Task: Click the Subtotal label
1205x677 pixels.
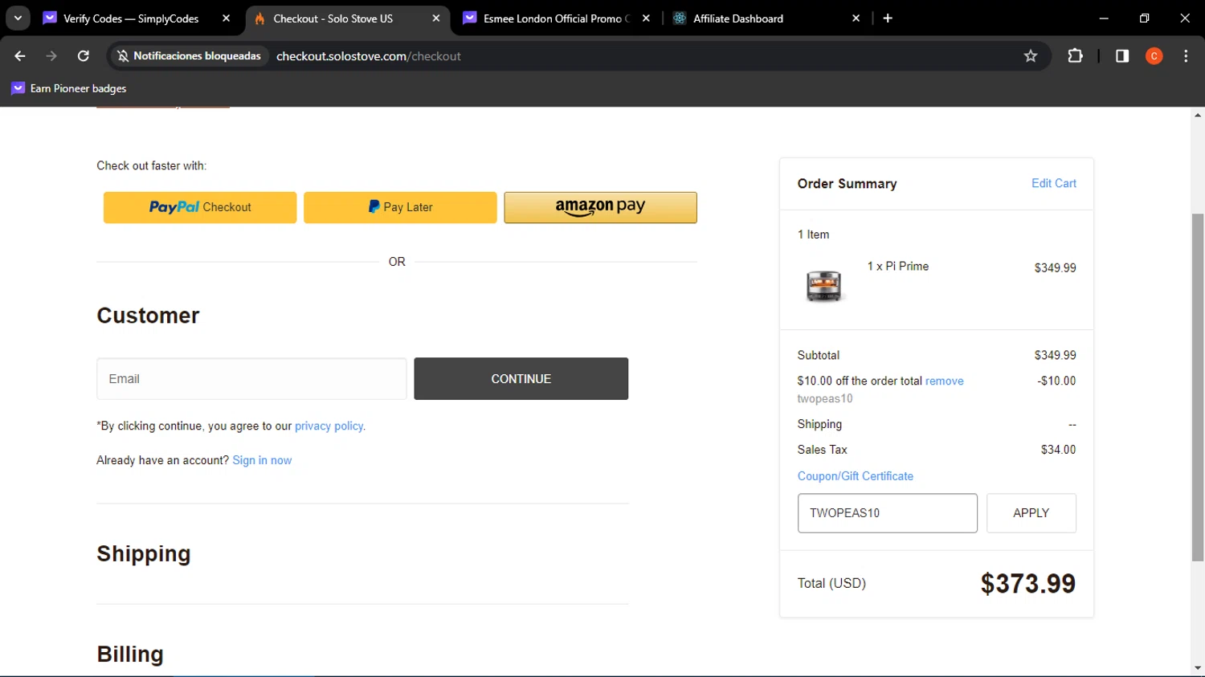Action: pos(819,356)
